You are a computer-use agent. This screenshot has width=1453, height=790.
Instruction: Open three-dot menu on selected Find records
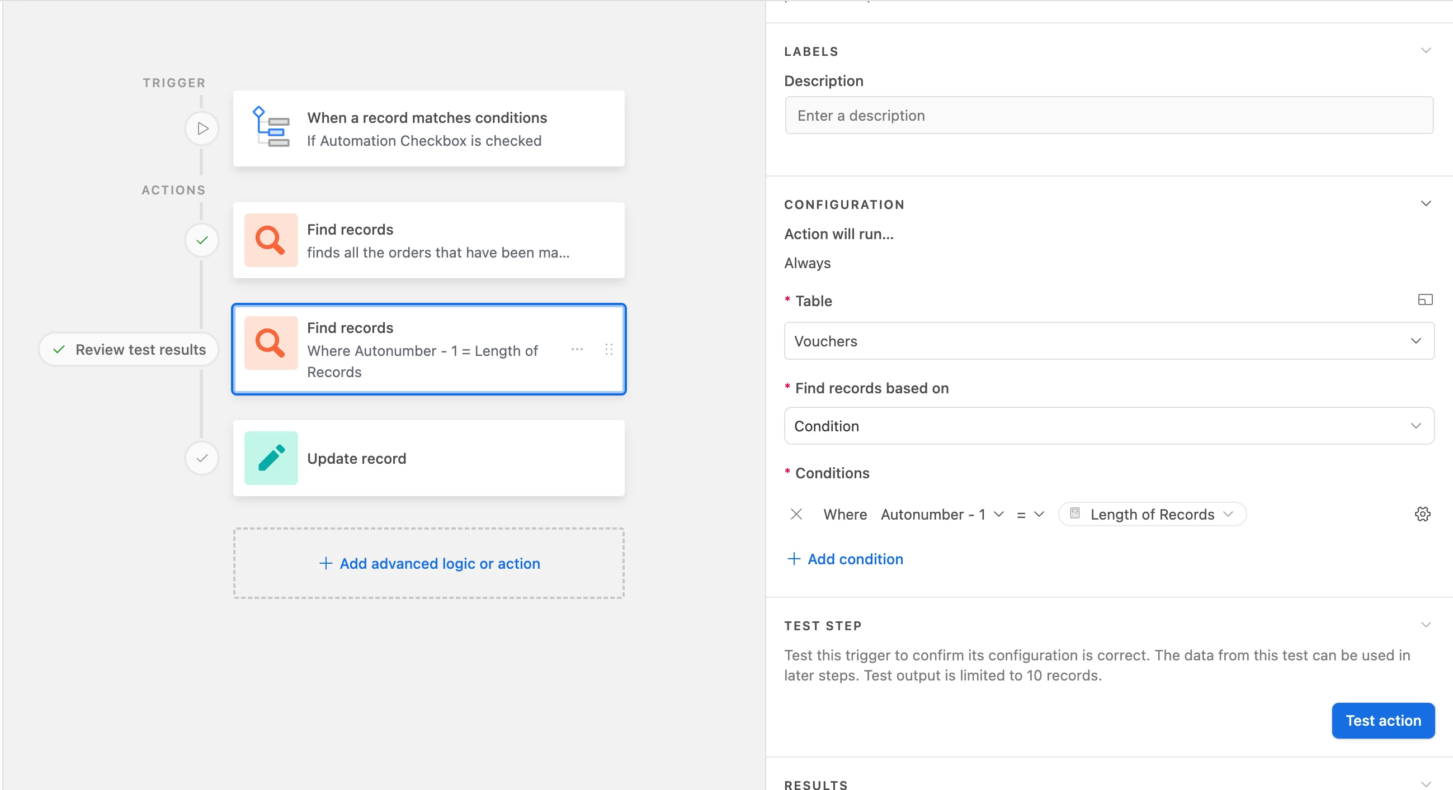tap(577, 349)
